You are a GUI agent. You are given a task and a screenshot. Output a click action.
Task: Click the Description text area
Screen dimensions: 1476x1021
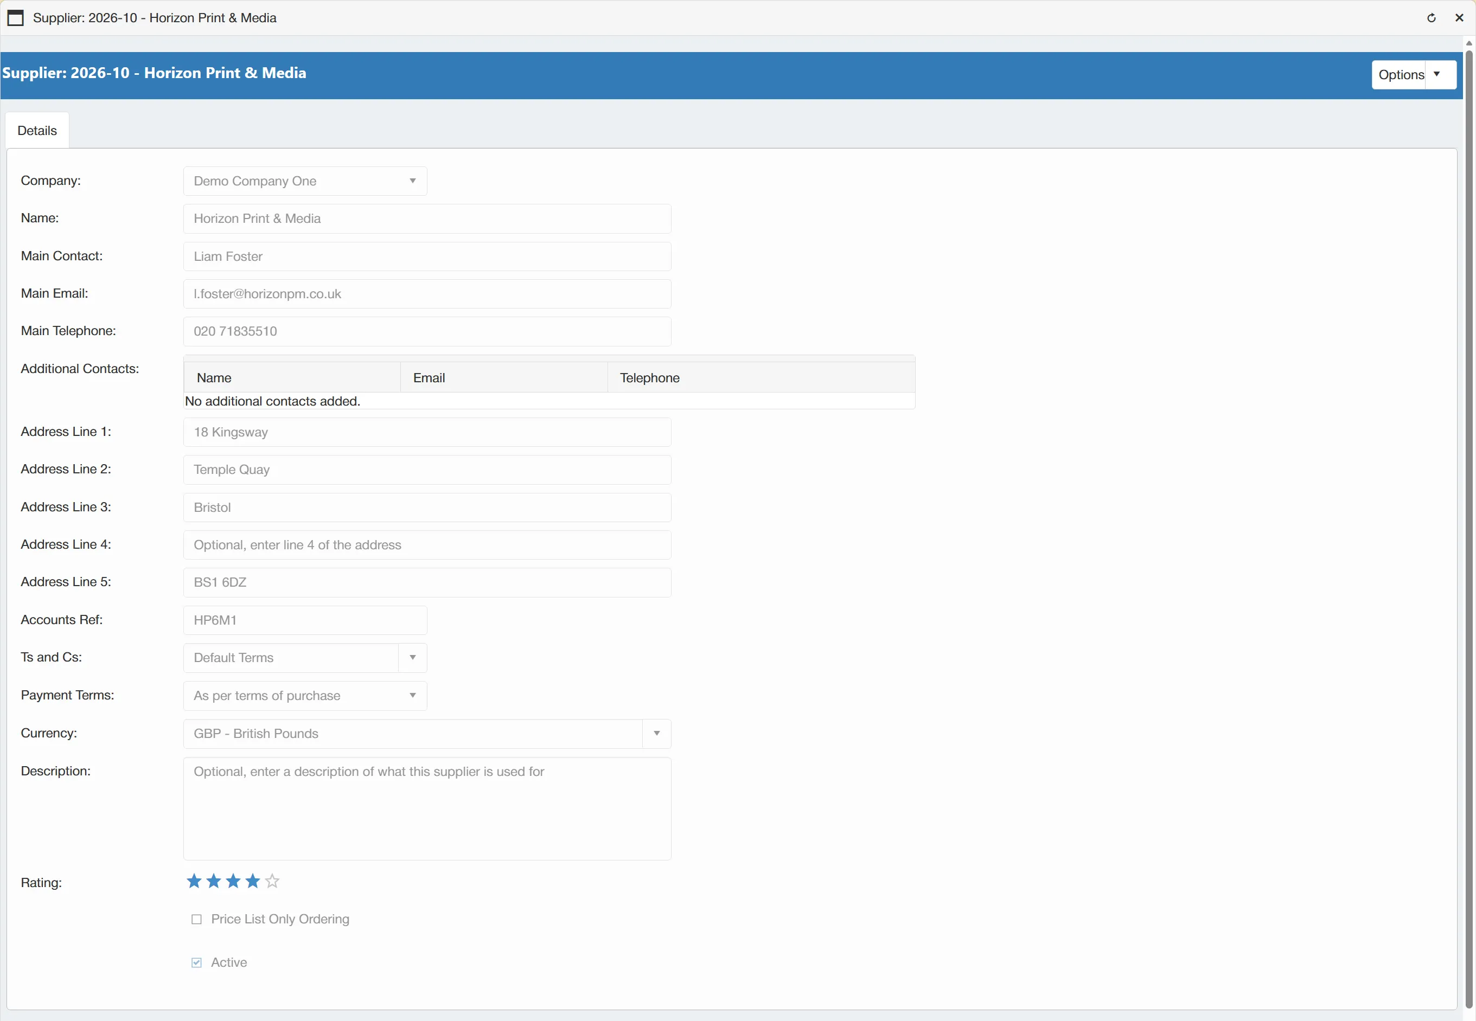[427, 808]
